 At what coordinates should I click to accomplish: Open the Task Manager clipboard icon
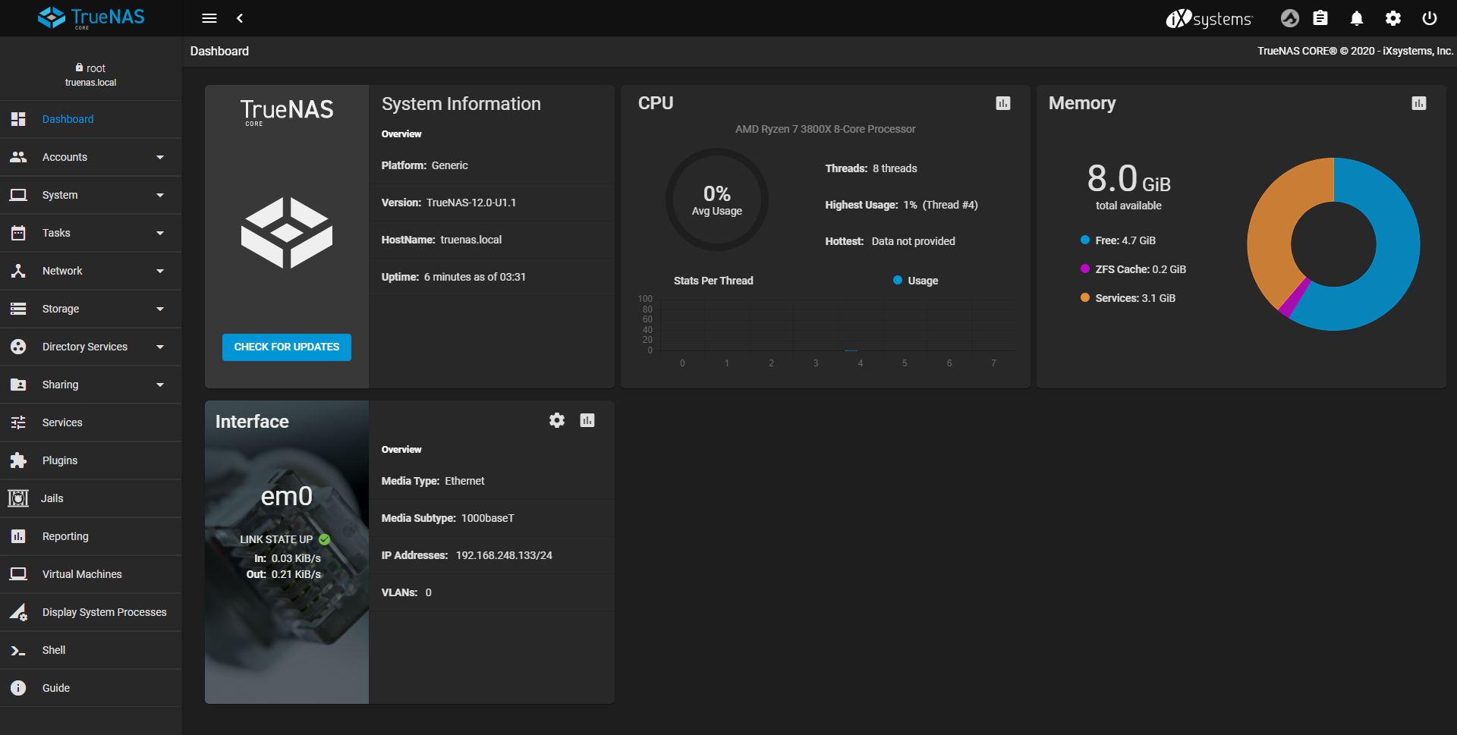[x=1320, y=18]
